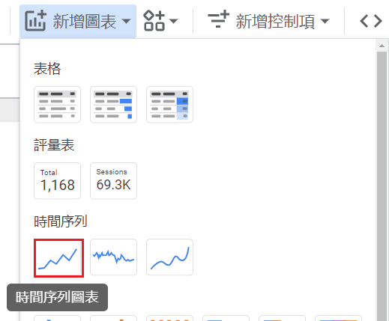Screen dimensions: 389x321
Task: Click the shapes-plus community components icon
Action: click(154, 21)
